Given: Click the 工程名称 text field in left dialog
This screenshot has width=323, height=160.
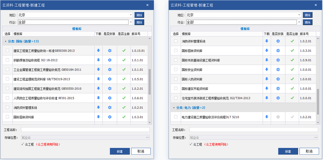Looking at the screenshot, I should (x=85, y=130).
